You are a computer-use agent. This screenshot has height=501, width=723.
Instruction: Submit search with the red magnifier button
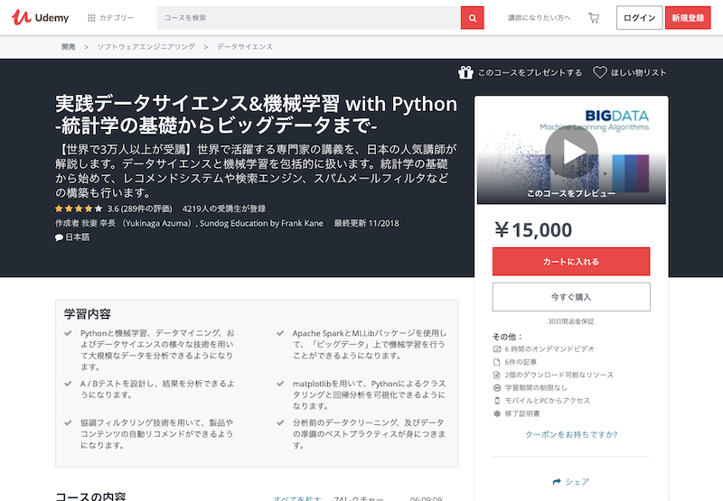pyautogui.click(x=472, y=17)
